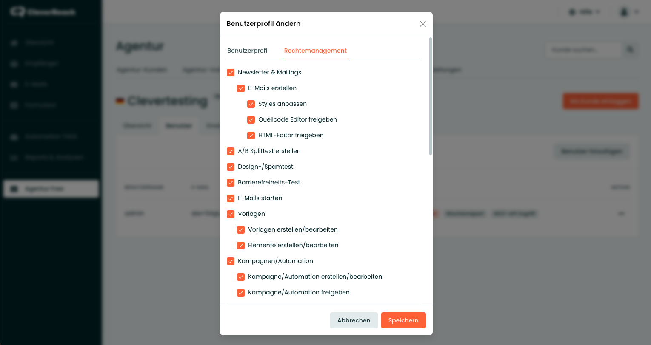Screen dimensions: 651x345
Task: Uncheck Quellcode Editor freigeben
Action: [x=251, y=120]
